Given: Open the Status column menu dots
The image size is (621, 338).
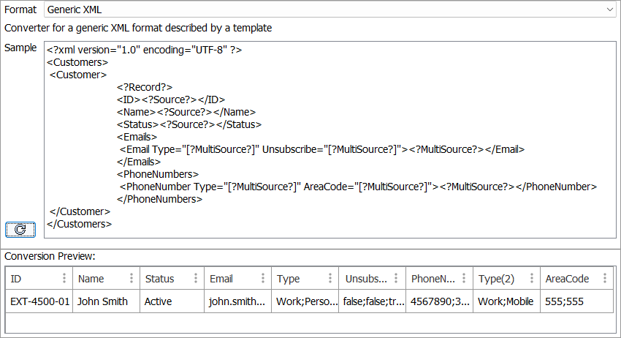Looking at the screenshot, I should point(196,279).
